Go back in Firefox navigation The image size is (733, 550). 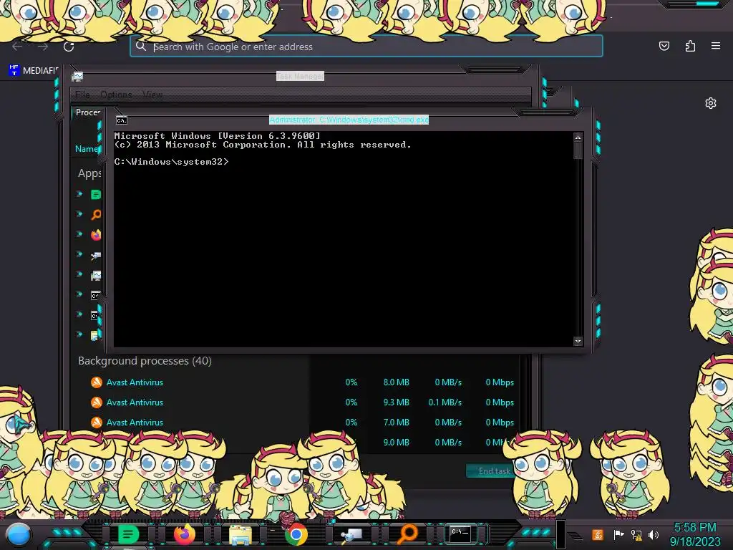coord(17,47)
